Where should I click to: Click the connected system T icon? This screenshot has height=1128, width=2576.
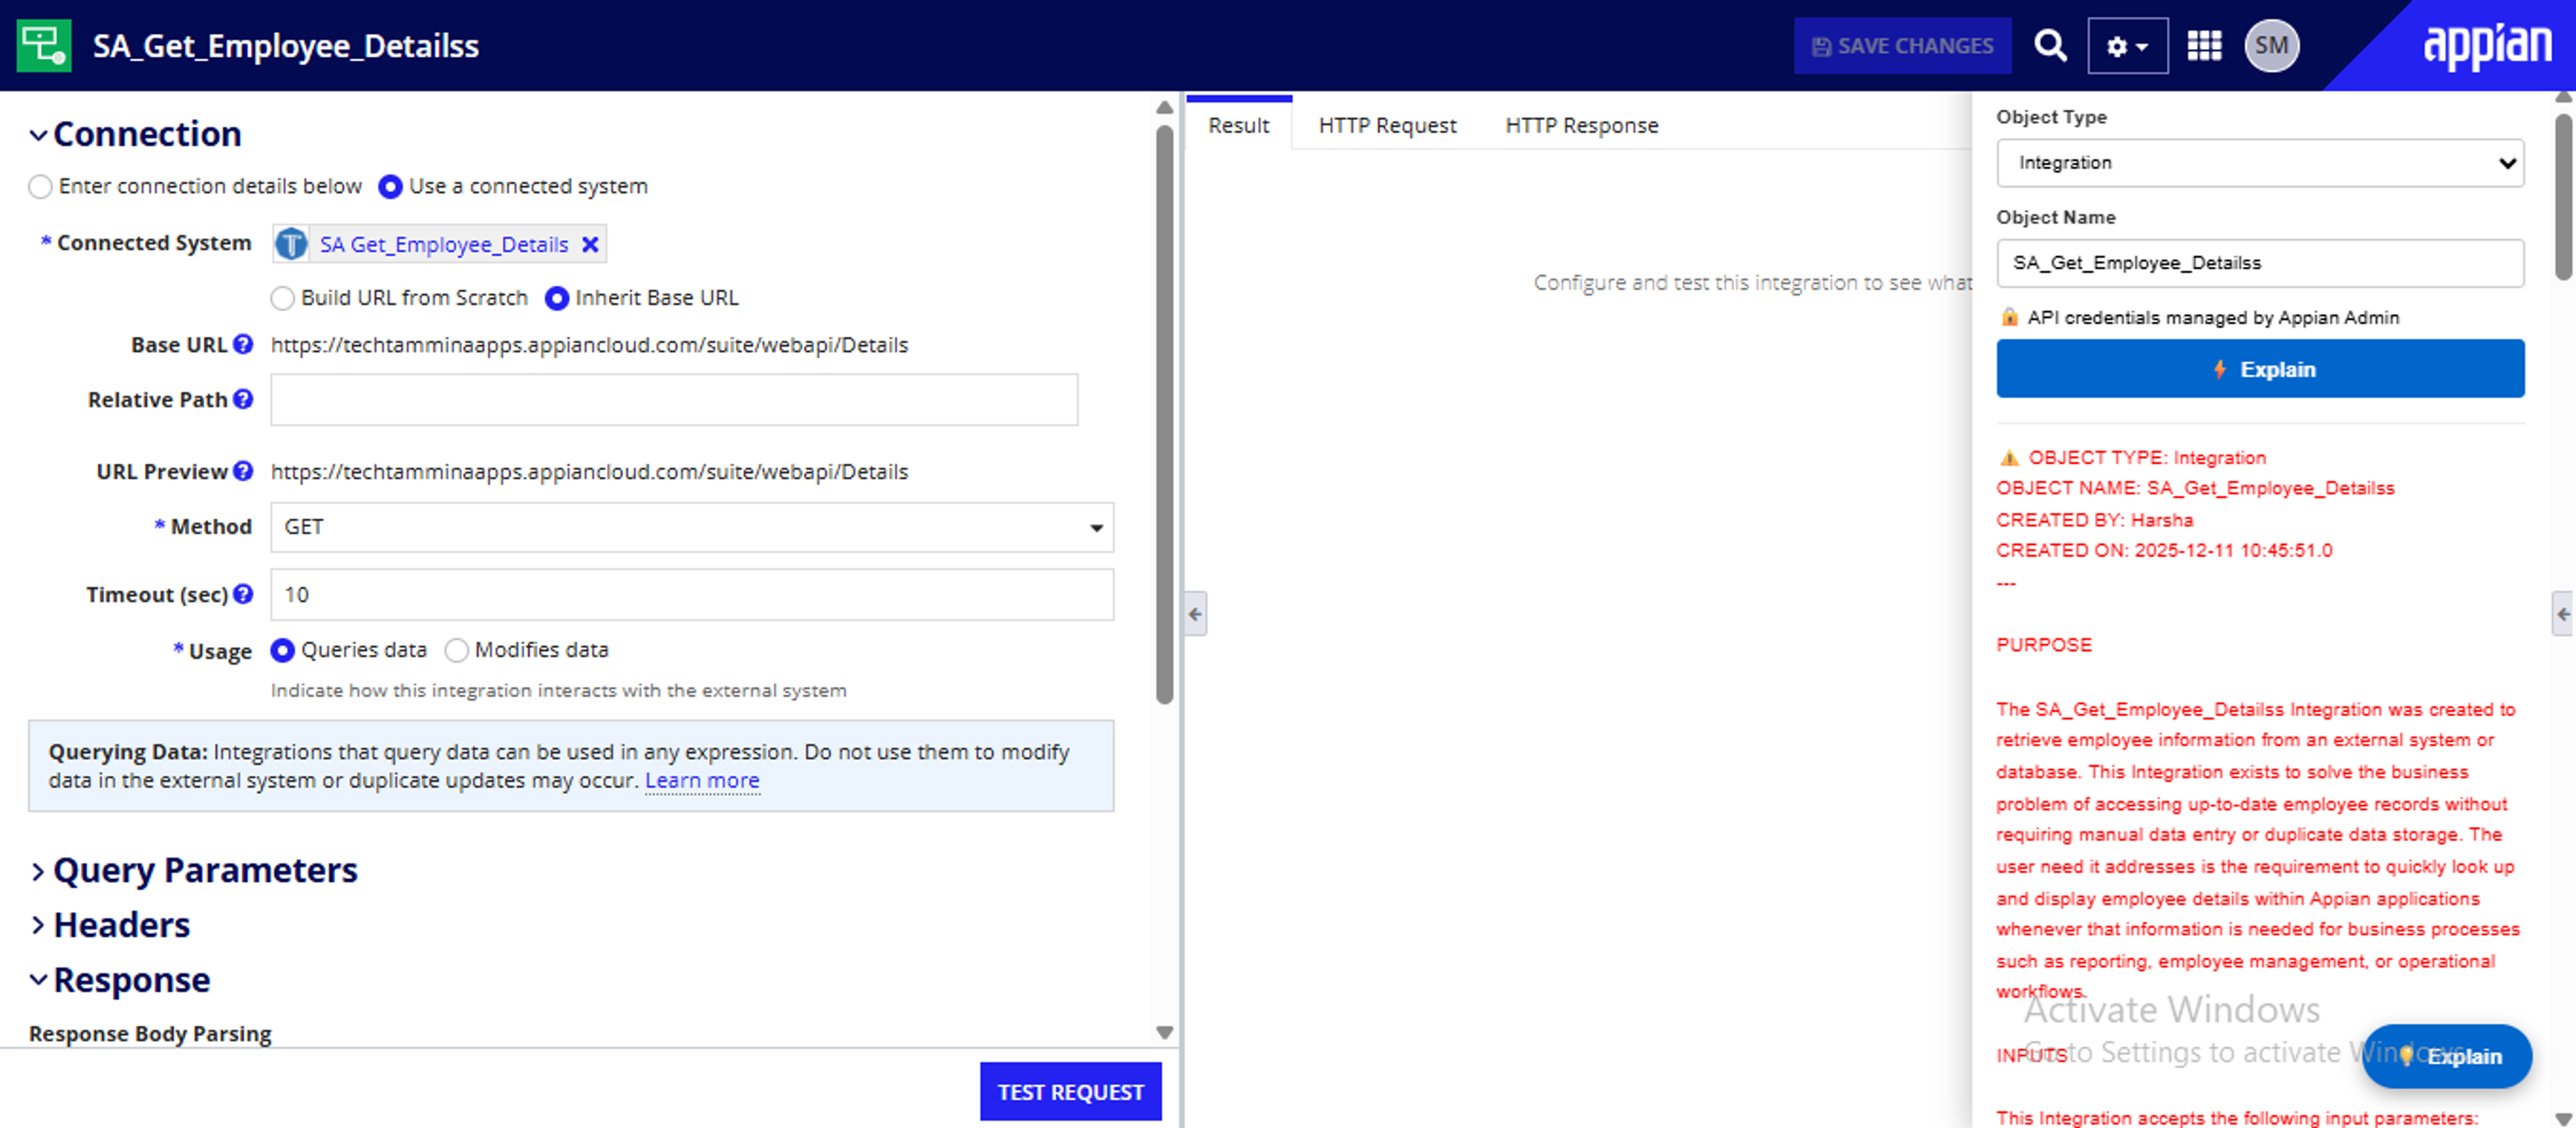291,244
